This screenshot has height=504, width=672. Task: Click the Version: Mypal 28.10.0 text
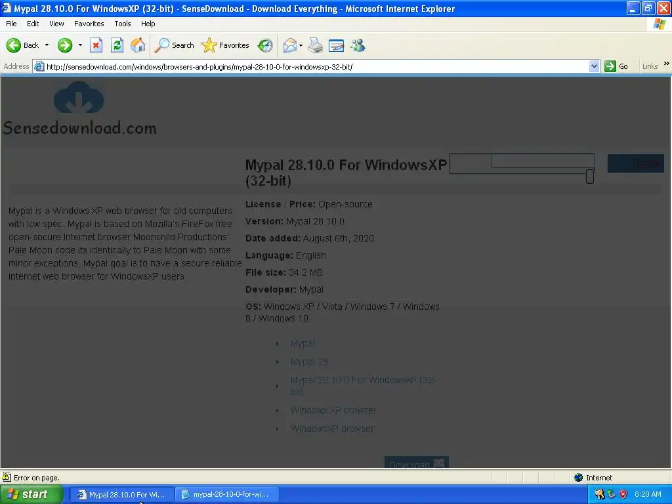(x=295, y=221)
